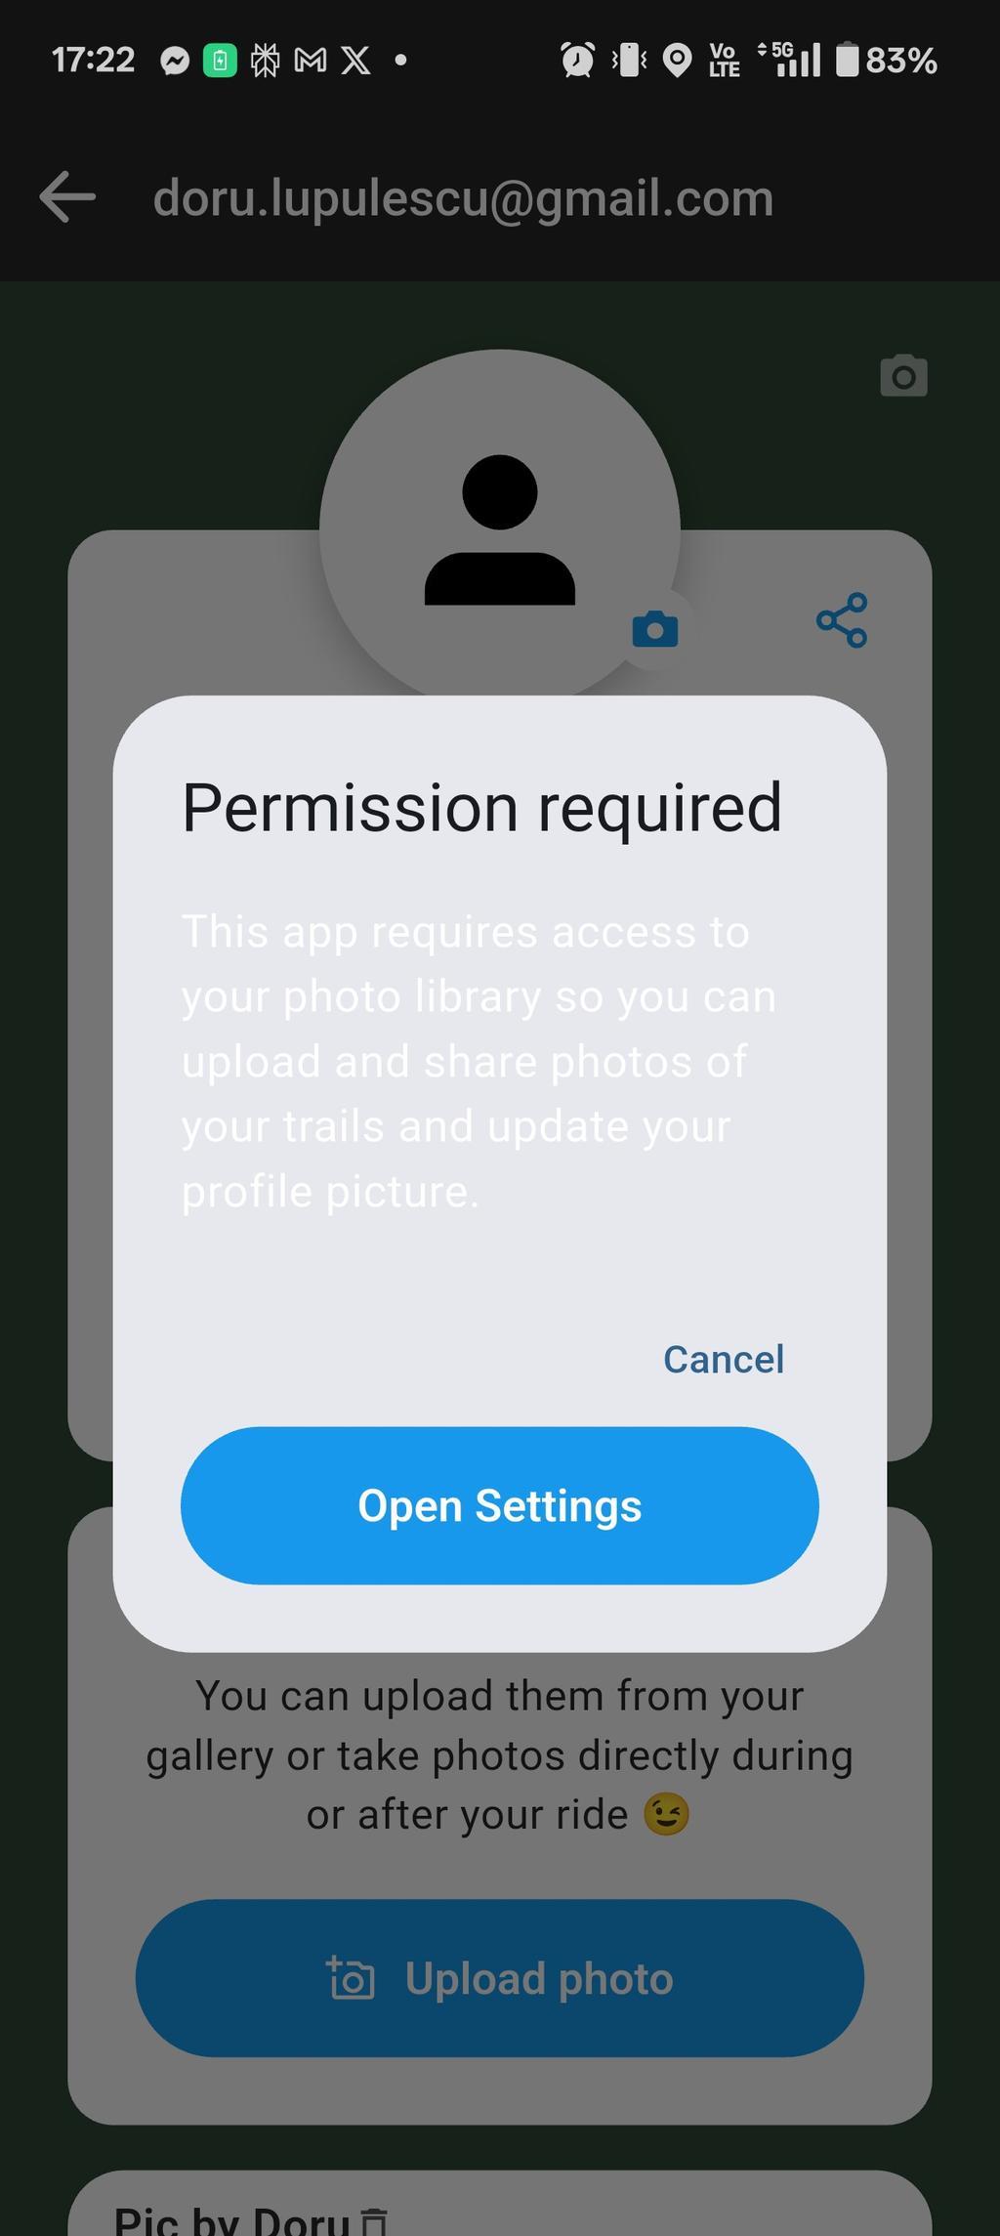Tap the Messenger notification icon
Viewport: 1000px width, 2236px height.
coord(175,62)
